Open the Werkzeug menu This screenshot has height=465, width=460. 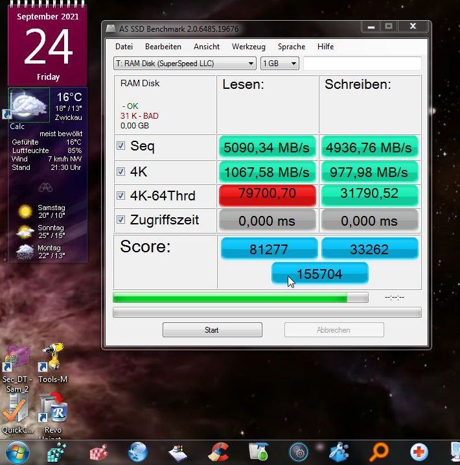click(x=249, y=47)
